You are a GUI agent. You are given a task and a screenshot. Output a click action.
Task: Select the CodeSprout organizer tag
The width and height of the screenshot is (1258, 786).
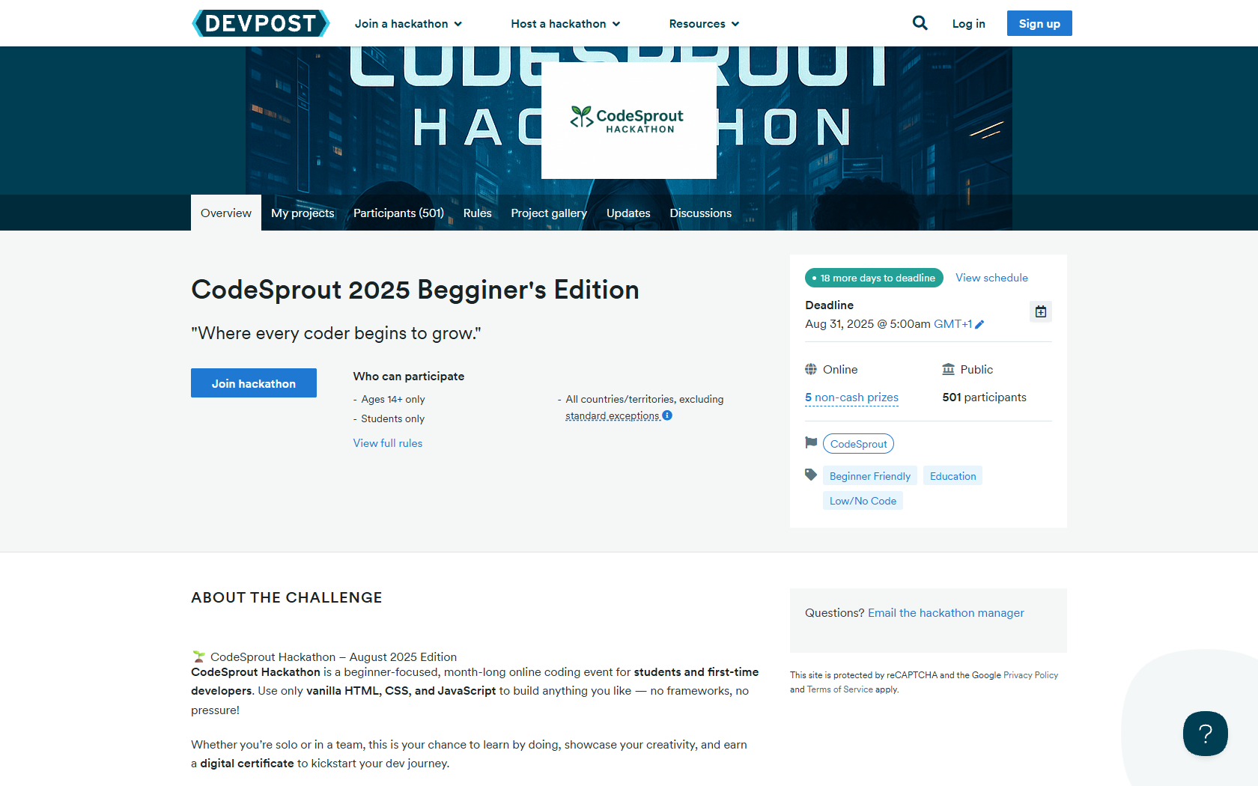click(x=858, y=444)
